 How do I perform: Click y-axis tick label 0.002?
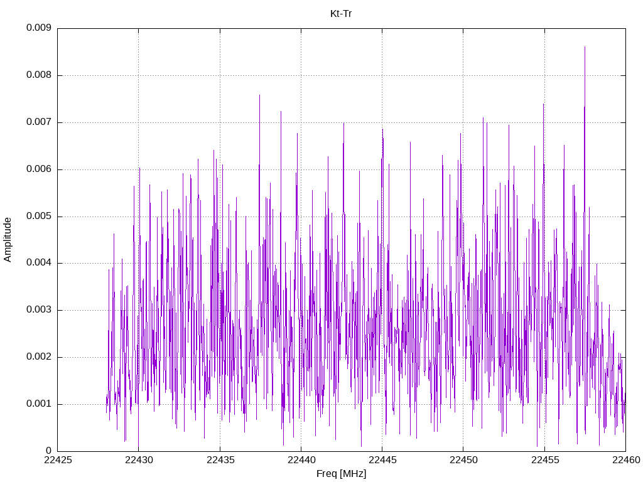click(x=39, y=357)
